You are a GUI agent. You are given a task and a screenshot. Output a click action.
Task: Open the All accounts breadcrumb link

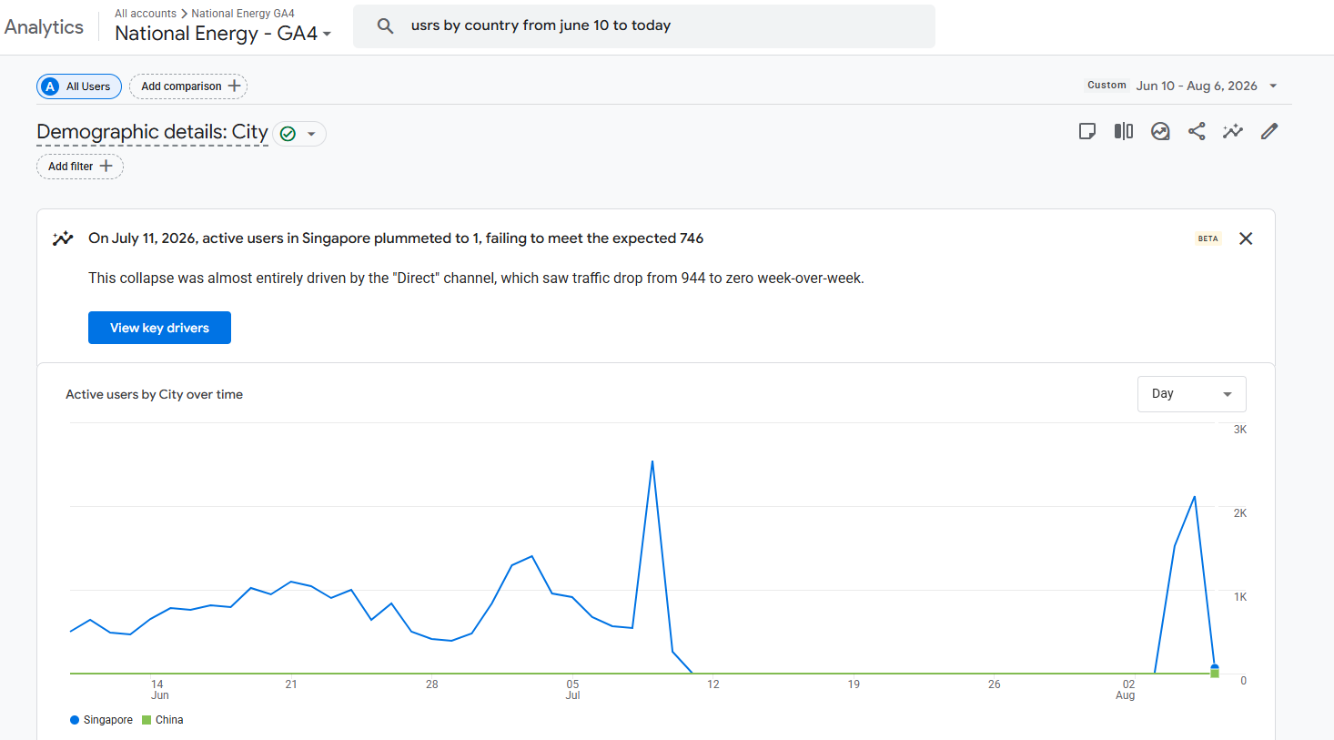146,14
